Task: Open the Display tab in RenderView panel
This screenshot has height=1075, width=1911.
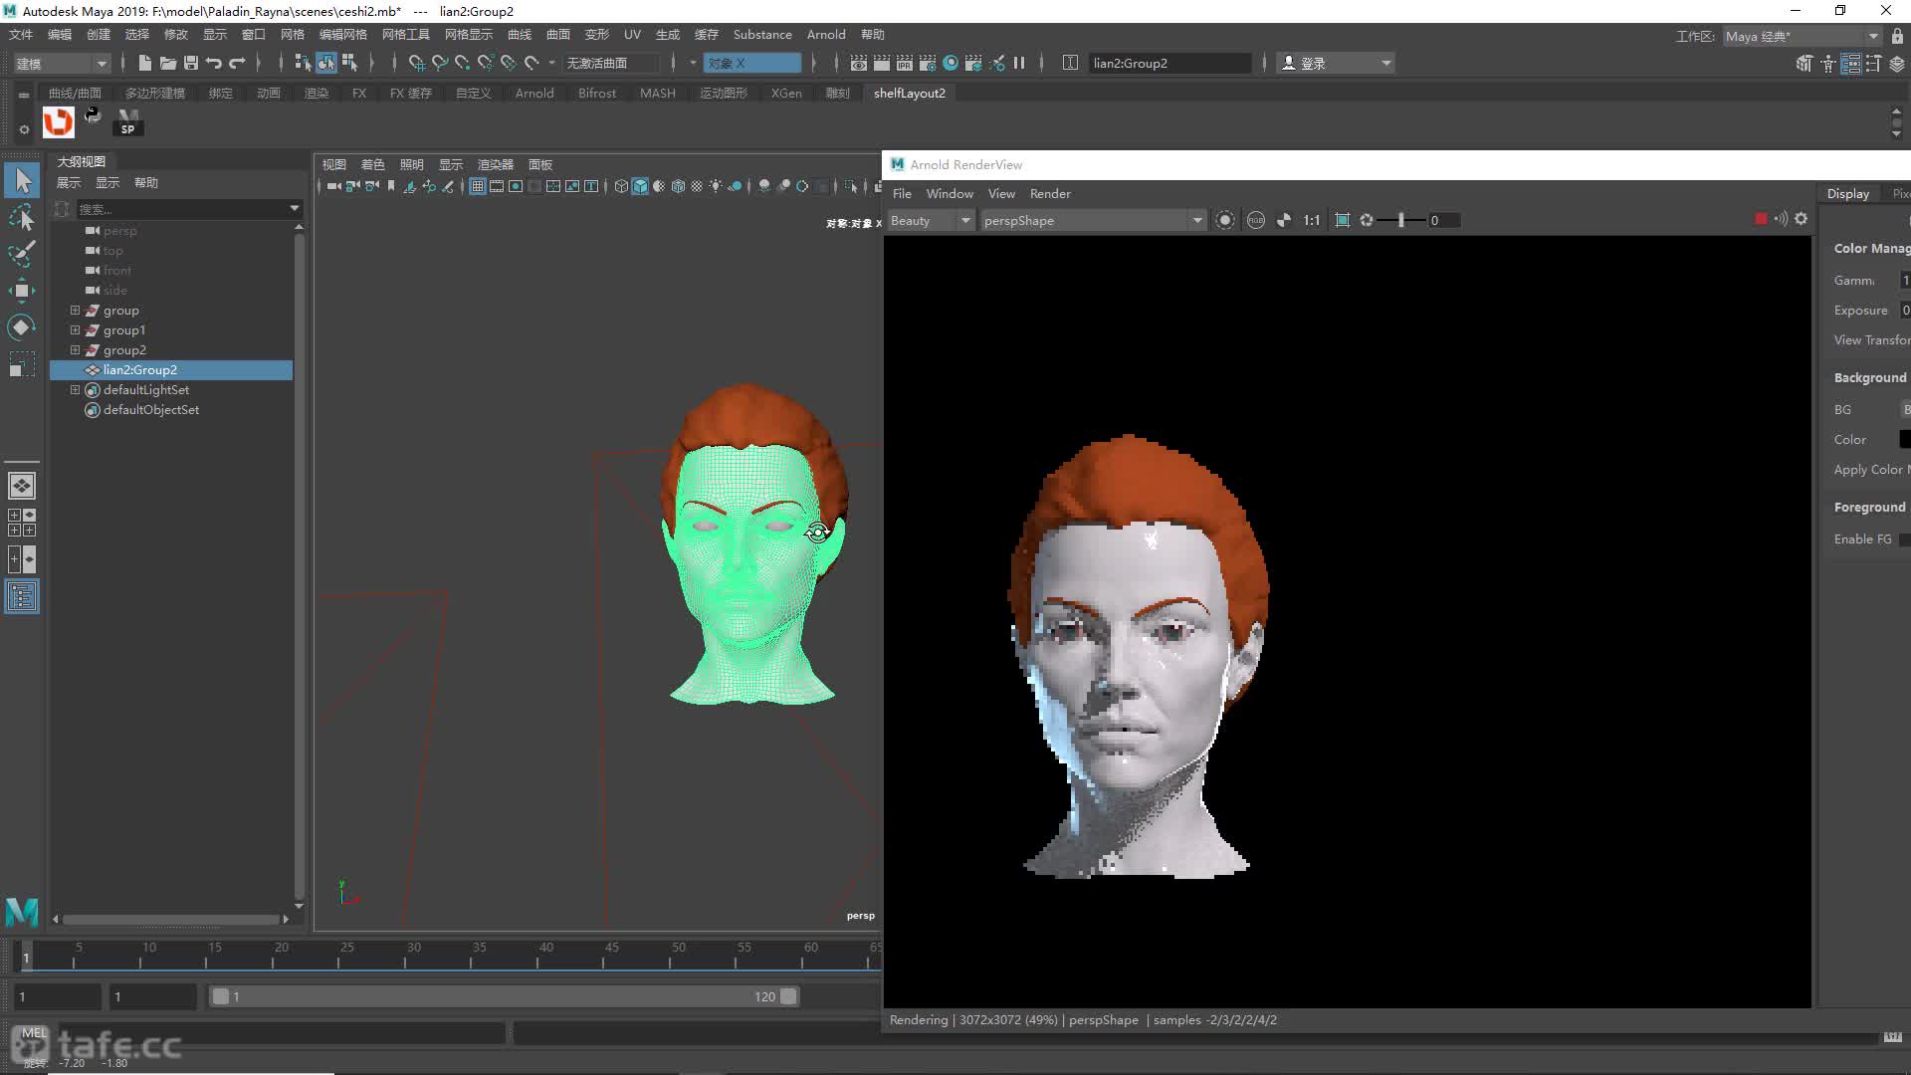Action: [x=1848, y=193]
